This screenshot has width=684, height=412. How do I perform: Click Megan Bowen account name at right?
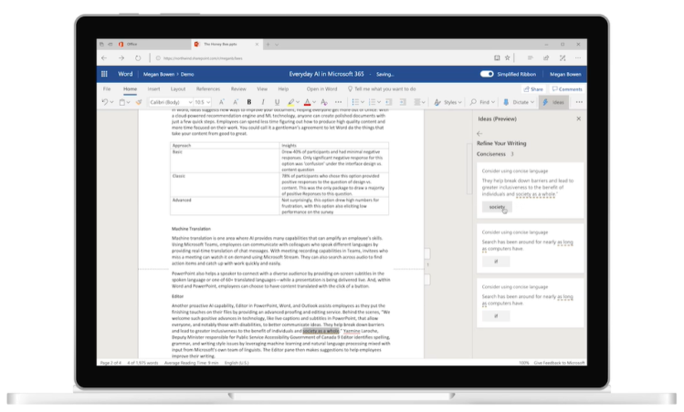pos(565,74)
